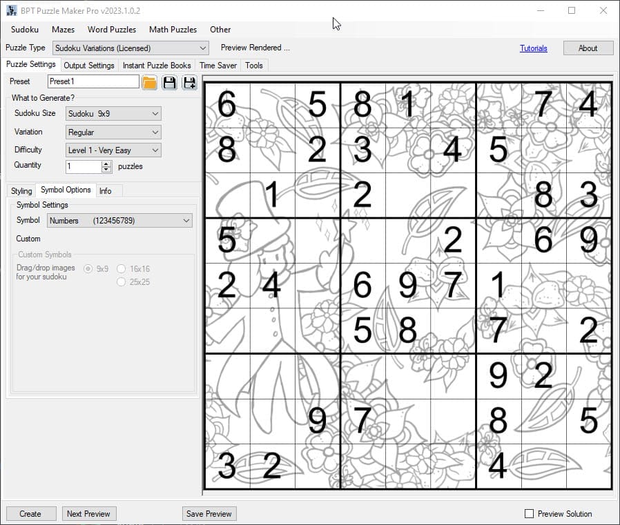Select the 16x16 custom symbols radio button

[x=122, y=269]
